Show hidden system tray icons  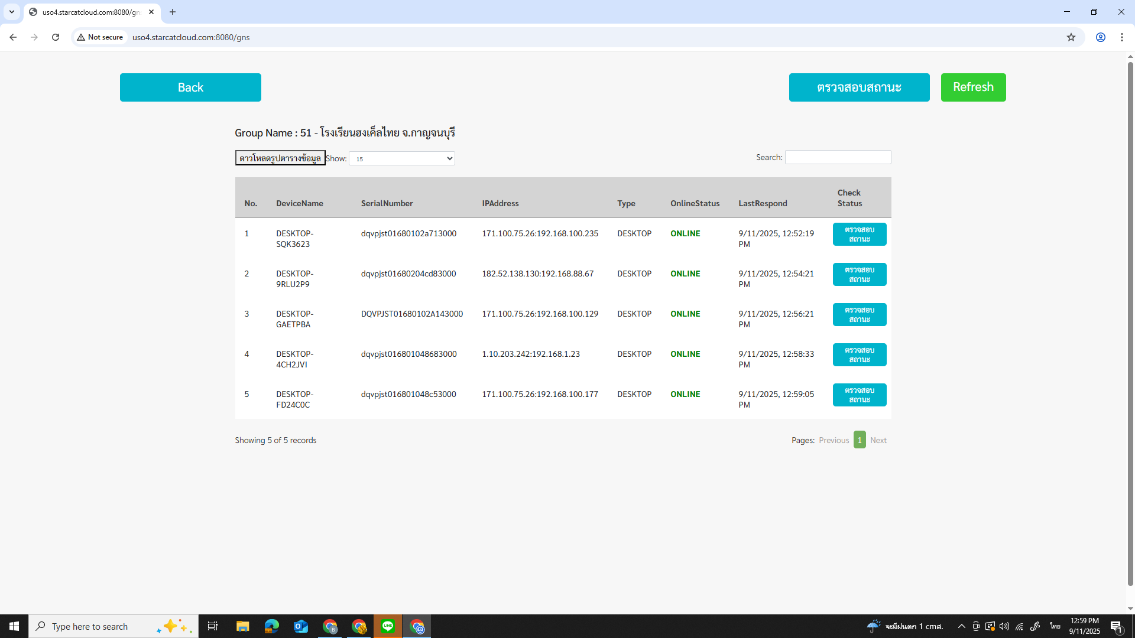click(x=962, y=626)
